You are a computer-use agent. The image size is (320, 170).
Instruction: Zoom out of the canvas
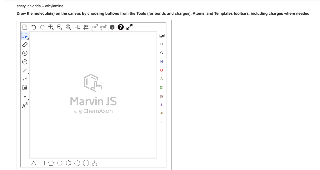pos(60,27)
